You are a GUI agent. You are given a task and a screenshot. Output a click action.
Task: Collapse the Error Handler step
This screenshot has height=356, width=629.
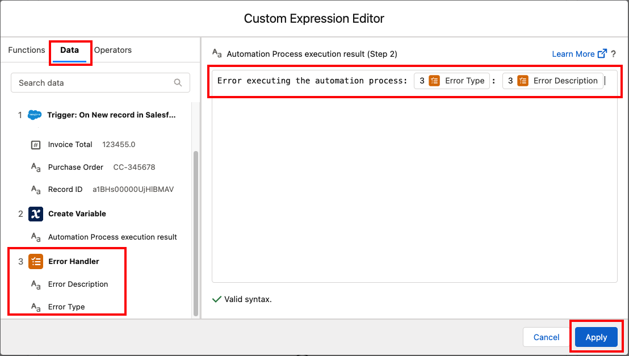[74, 262]
